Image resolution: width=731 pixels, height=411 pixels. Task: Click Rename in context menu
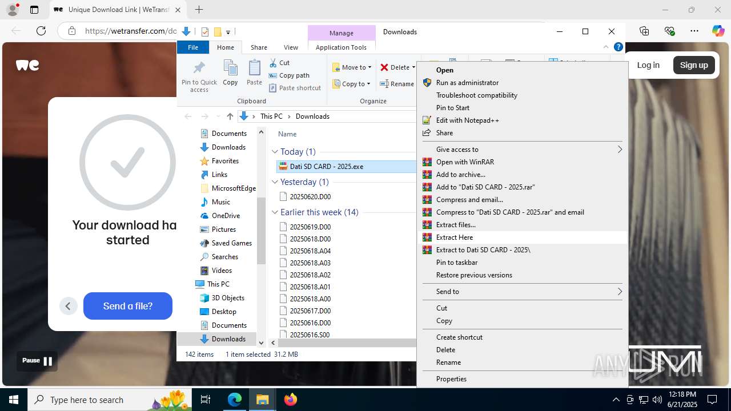click(522, 362)
